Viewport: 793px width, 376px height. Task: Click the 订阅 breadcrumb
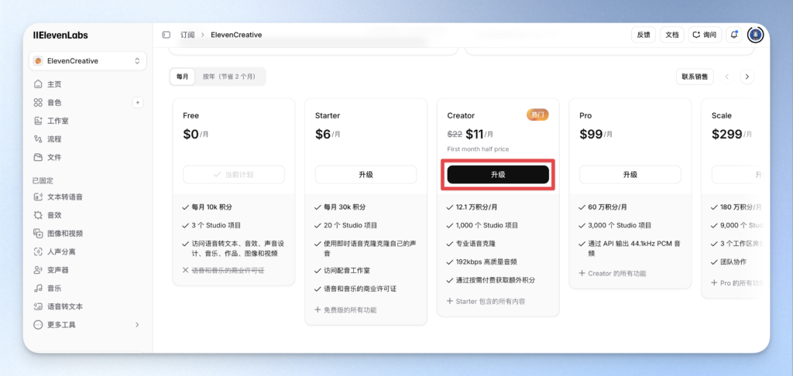(x=187, y=35)
